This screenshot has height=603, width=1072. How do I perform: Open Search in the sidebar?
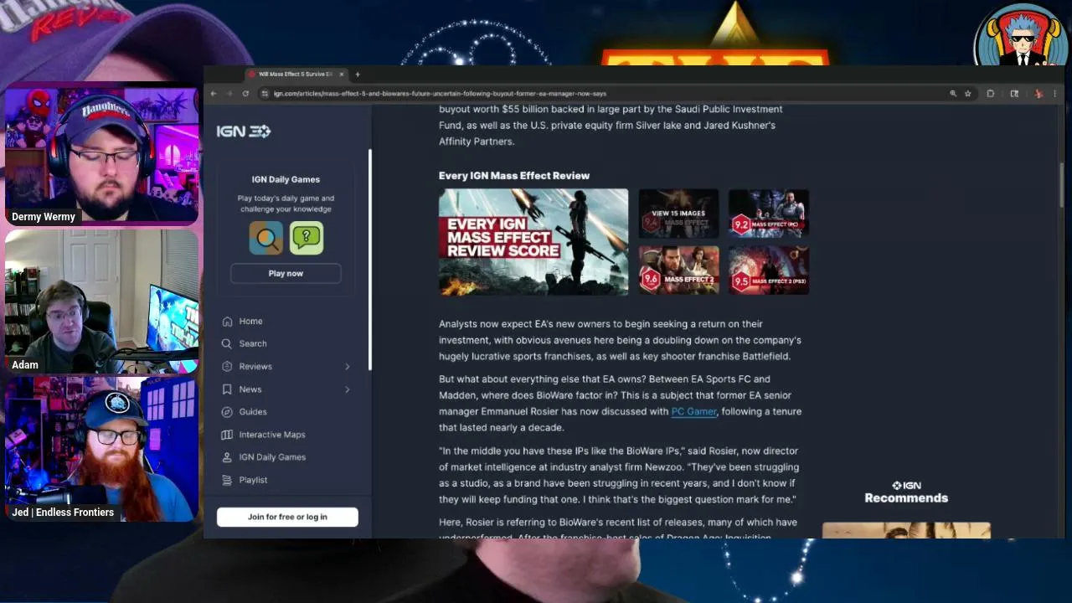pos(253,344)
